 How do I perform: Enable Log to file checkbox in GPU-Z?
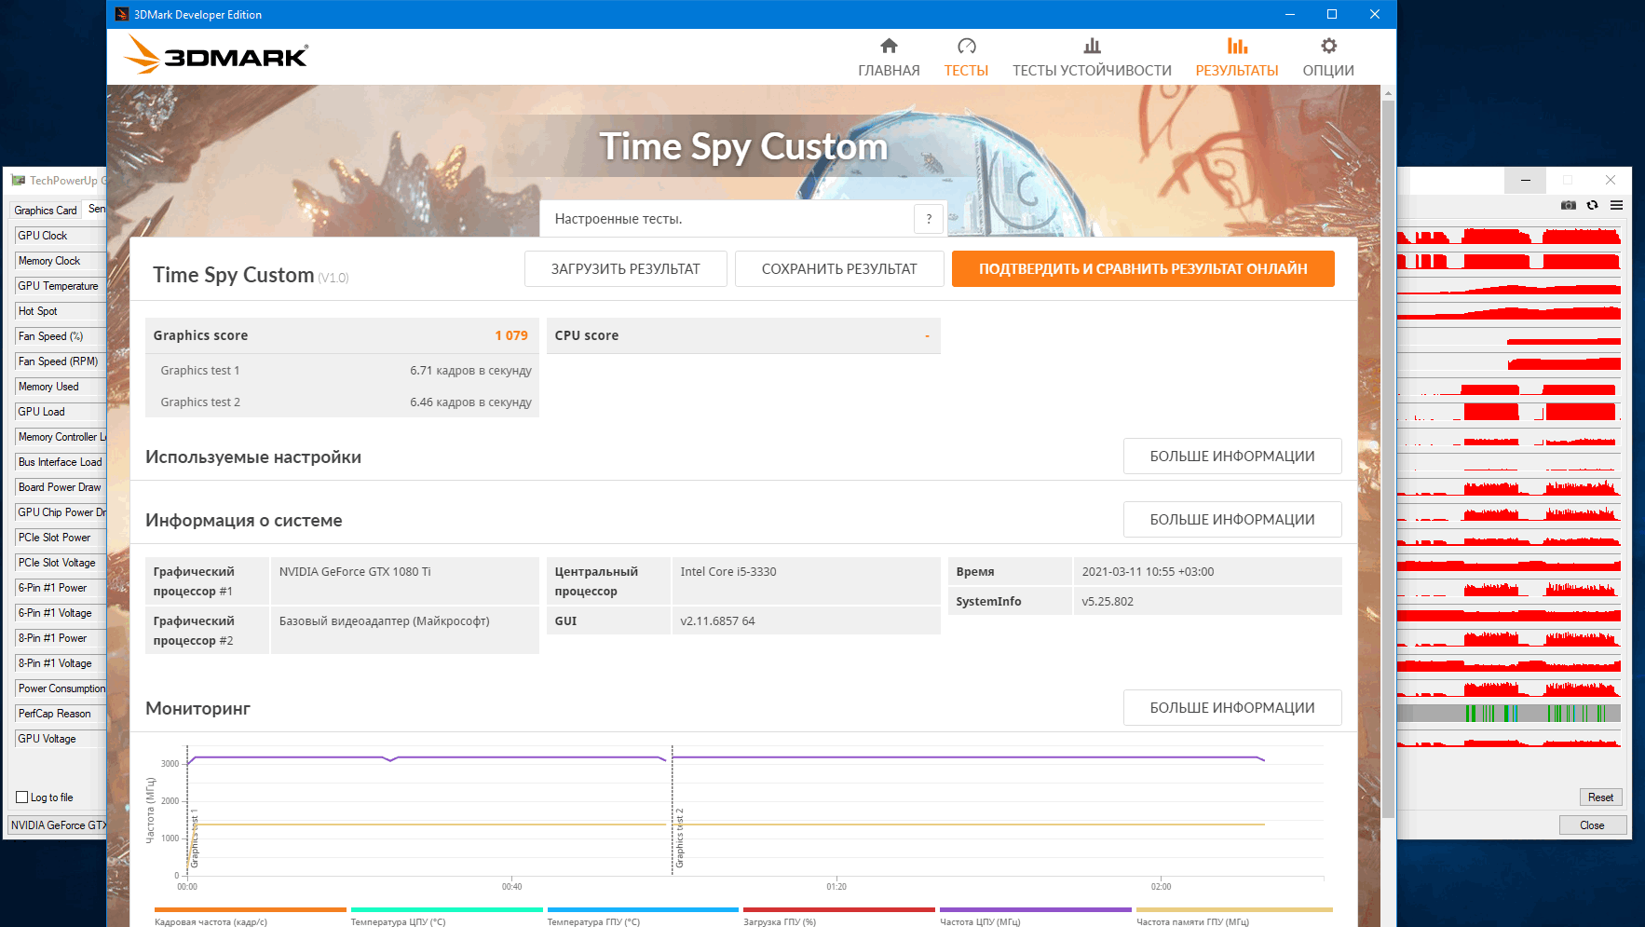(22, 797)
